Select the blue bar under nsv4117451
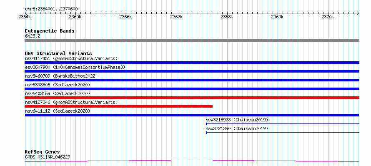 coord(192,63)
